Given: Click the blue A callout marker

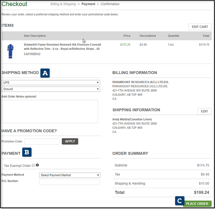Looking at the screenshot, I should (x=45, y=73).
